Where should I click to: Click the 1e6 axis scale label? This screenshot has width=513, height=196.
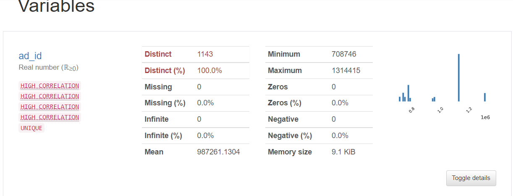pos(485,118)
